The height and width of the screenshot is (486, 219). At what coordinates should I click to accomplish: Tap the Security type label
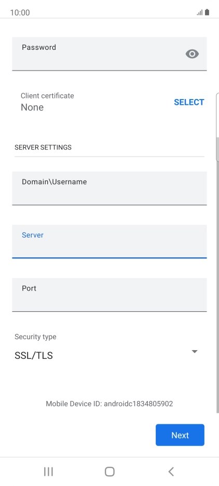coord(35,337)
